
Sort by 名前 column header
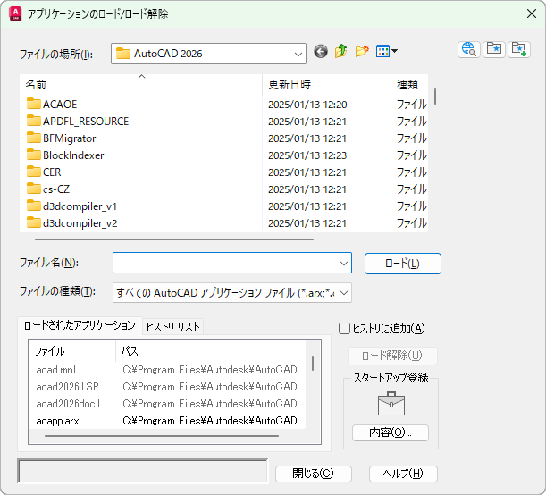(x=140, y=84)
